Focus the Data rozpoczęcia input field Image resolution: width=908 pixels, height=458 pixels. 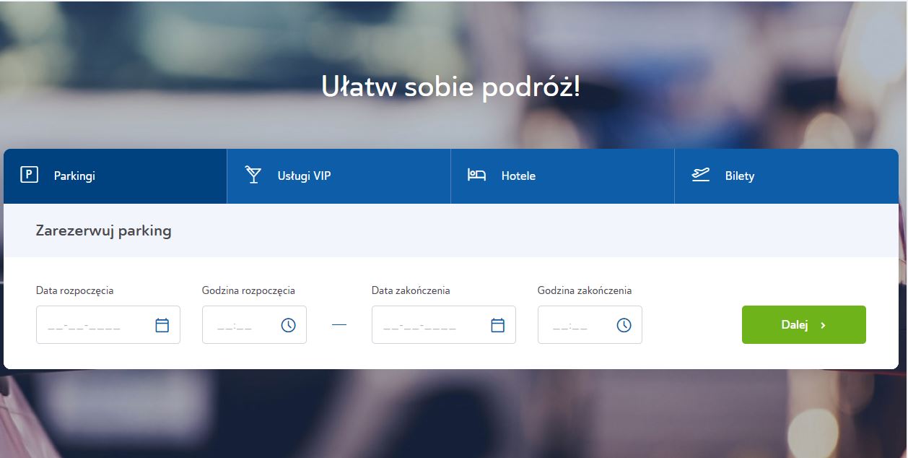point(90,325)
